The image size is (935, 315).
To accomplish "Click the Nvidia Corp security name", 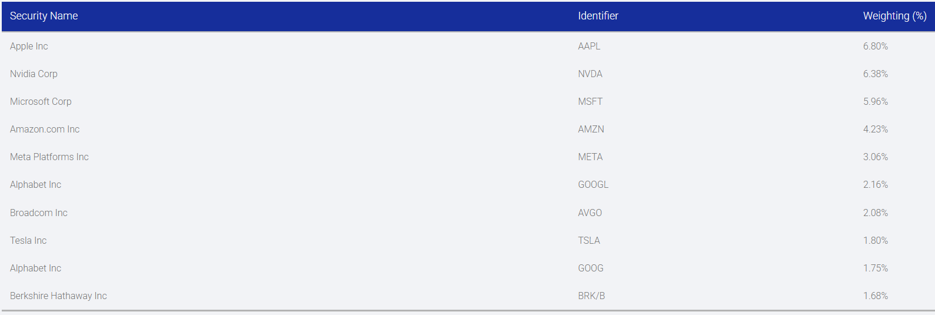I will (34, 74).
